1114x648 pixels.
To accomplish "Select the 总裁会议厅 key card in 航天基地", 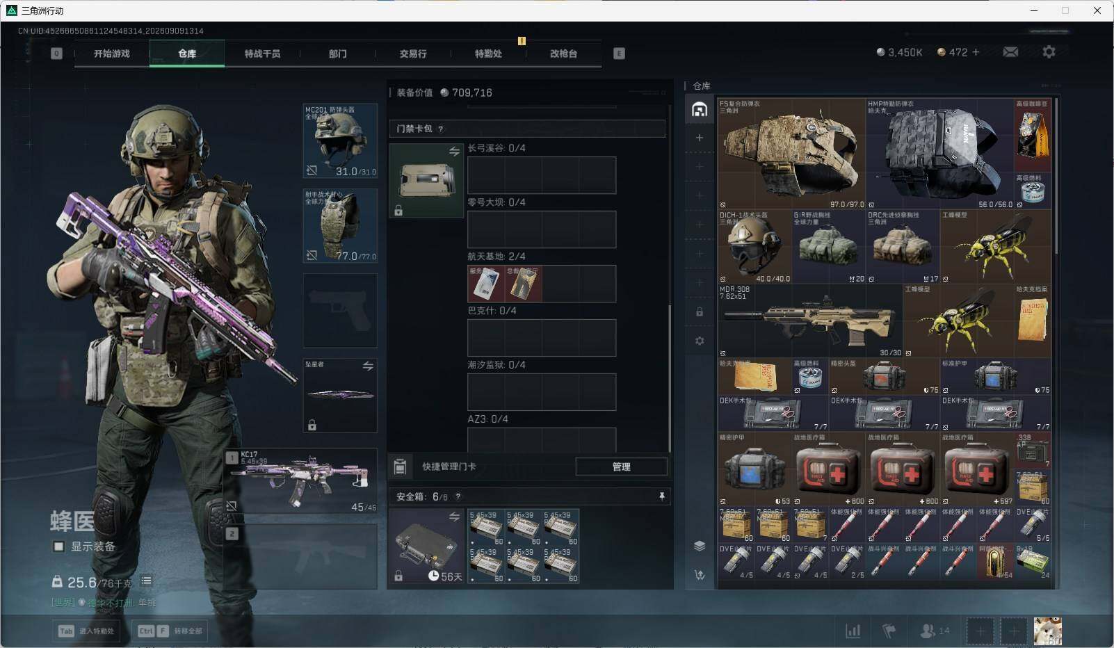I will pyautogui.click(x=523, y=284).
